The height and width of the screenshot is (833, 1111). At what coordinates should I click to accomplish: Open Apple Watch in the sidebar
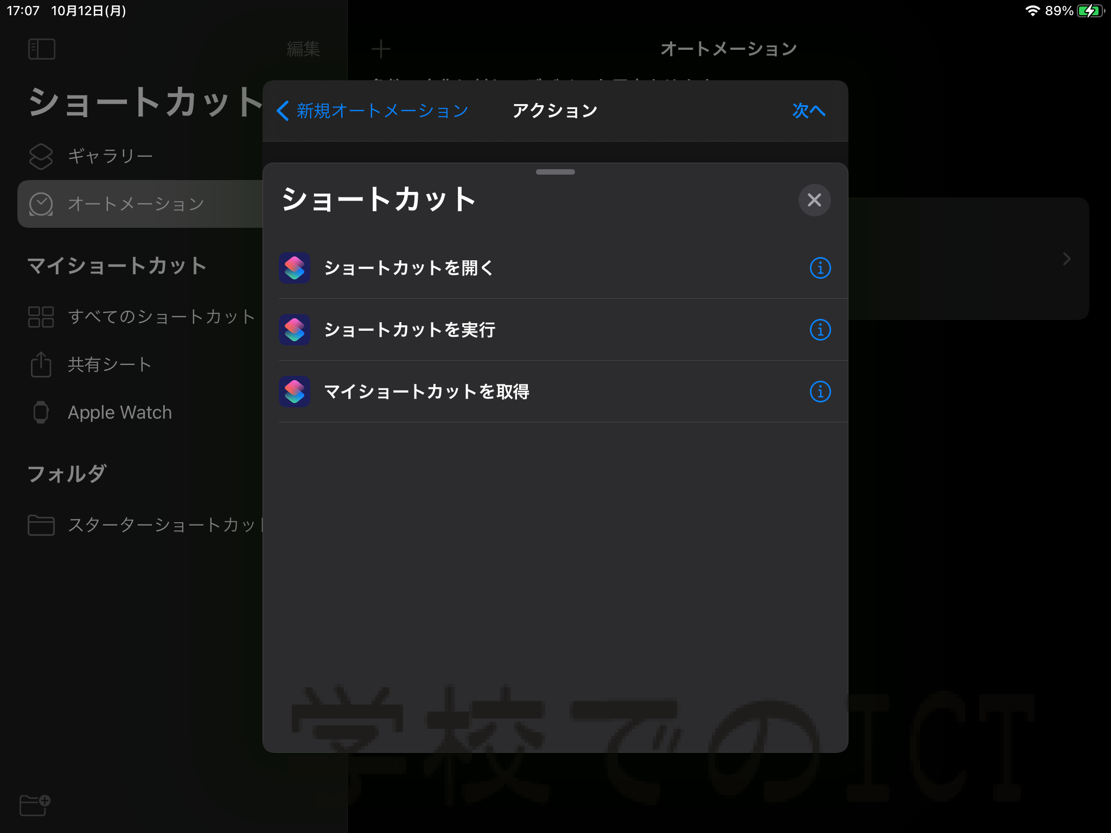click(140, 412)
